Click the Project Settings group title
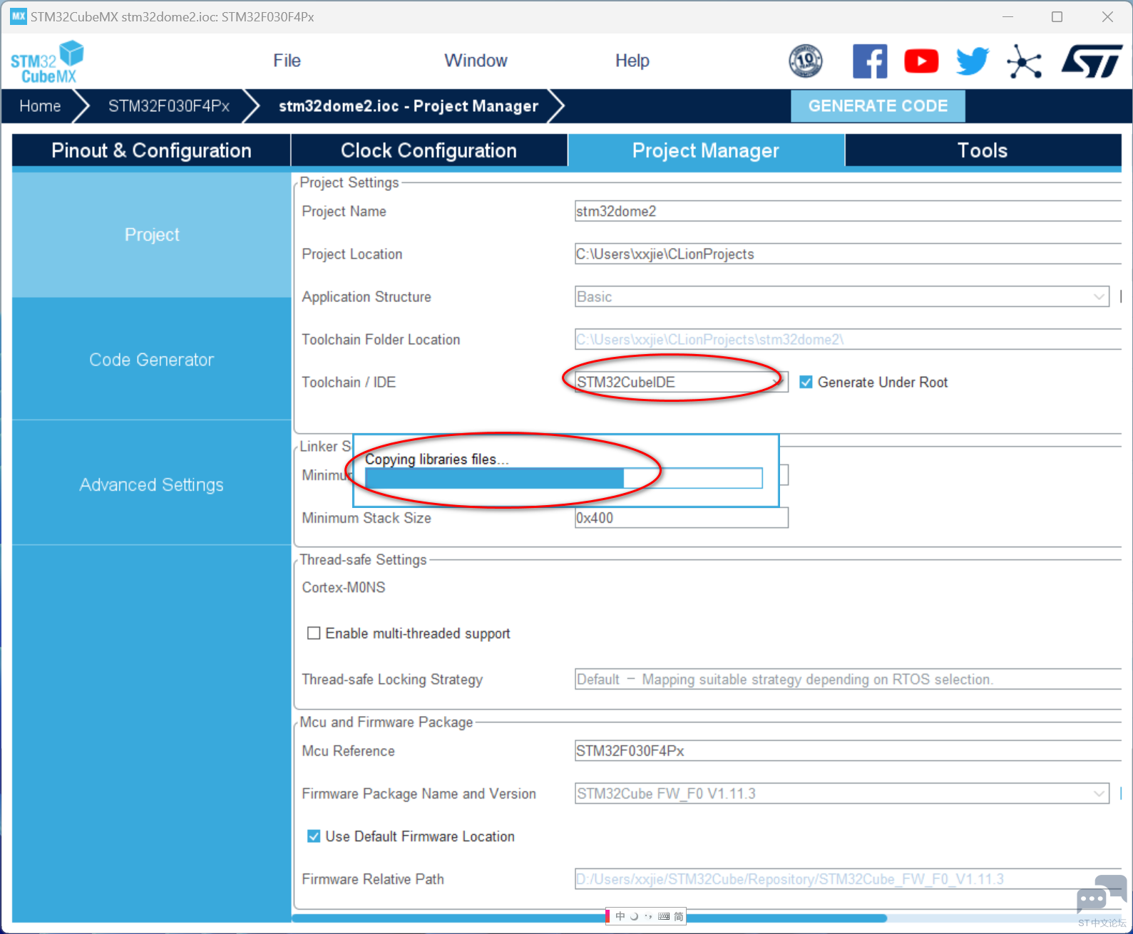This screenshot has height=934, width=1133. pyautogui.click(x=349, y=183)
